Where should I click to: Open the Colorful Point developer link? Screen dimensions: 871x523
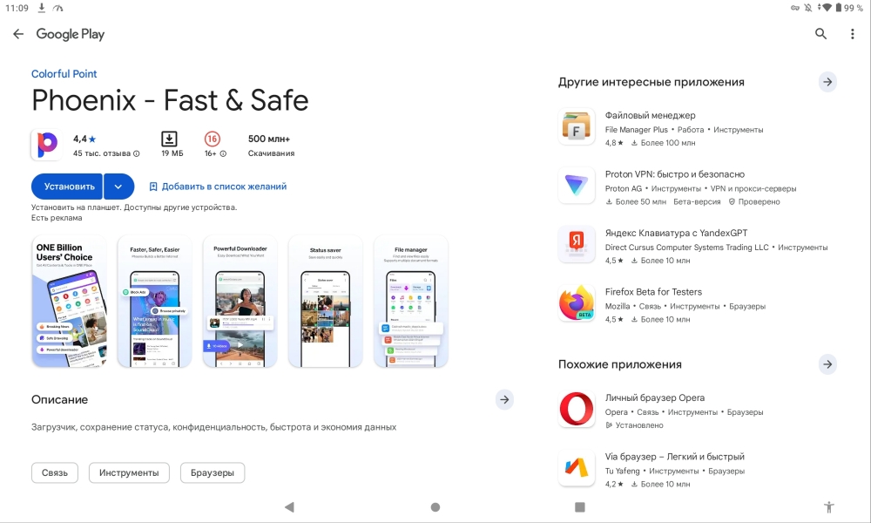[x=64, y=74]
